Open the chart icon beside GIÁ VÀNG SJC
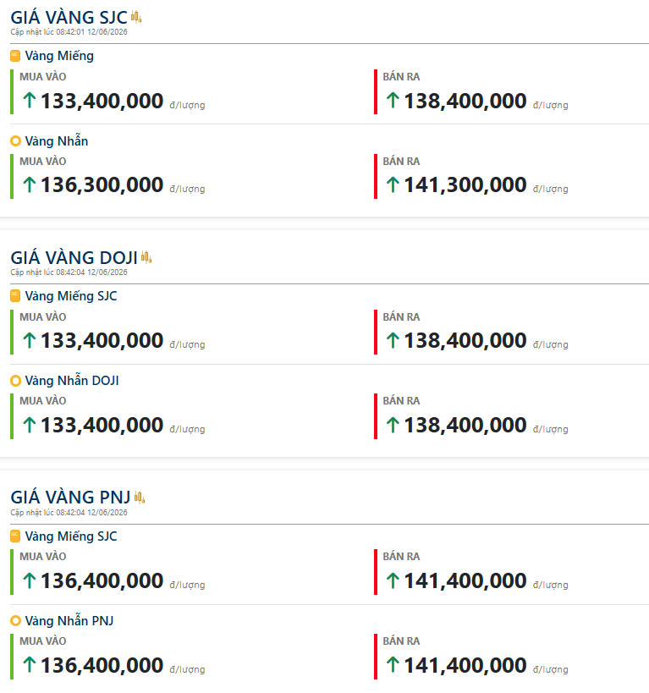Screen dimensions: 649x693 point(136,17)
